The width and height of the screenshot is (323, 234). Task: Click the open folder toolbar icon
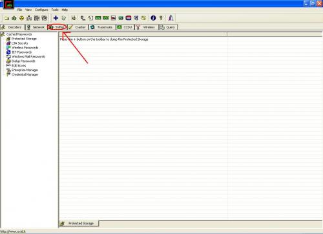click(x=6, y=18)
